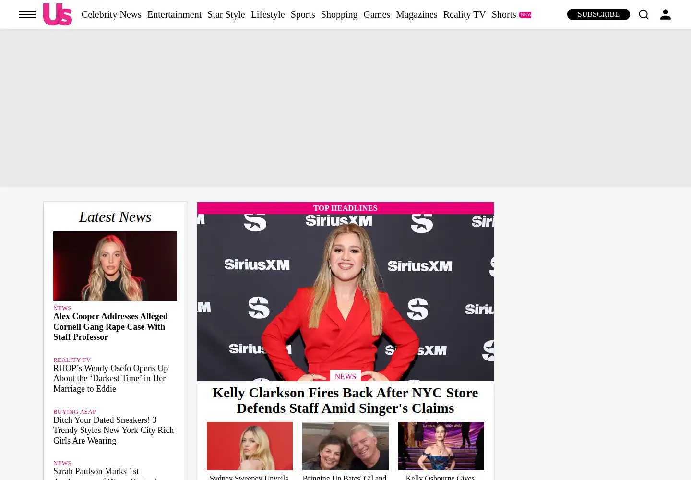Open the Star Style section
Image resolution: width=691 pixels, height=480 pixels.
[x=226, y=14]
